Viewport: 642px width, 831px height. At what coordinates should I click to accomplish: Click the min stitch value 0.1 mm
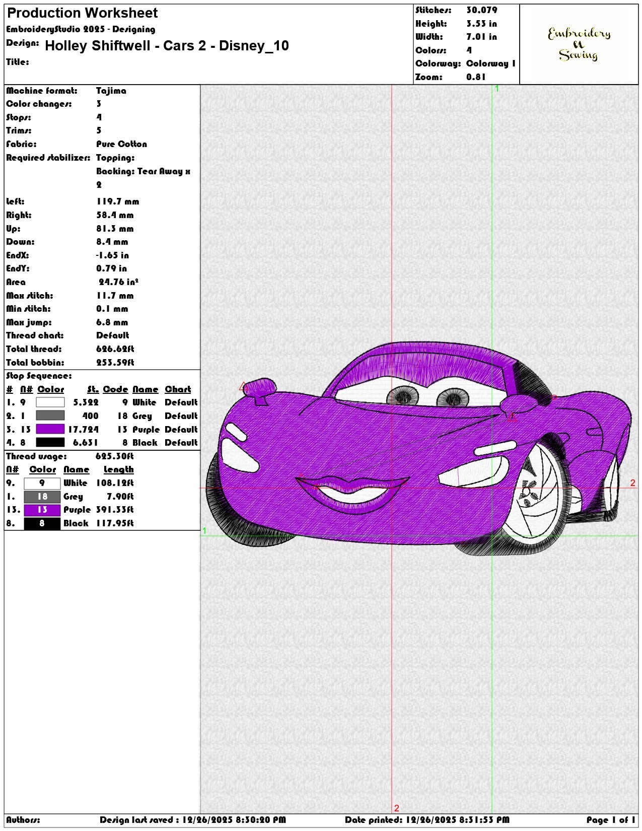112,309
